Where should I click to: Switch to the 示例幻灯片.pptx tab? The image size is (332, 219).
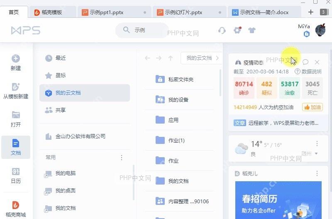coord(190,12)
